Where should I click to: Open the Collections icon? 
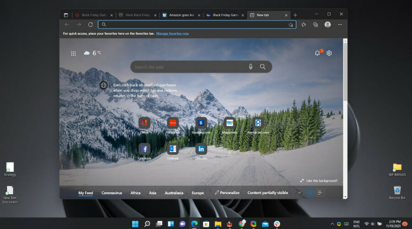pos(315,24)
